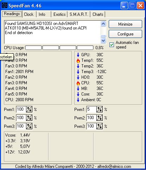Adjust right Pwm3 spinner arrows
Screen dimensions: 146x170
(x=100, y=126)
